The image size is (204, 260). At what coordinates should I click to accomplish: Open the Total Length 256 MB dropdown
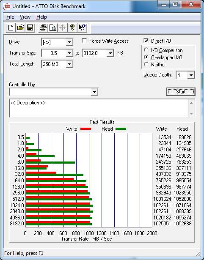click(69, 64)
